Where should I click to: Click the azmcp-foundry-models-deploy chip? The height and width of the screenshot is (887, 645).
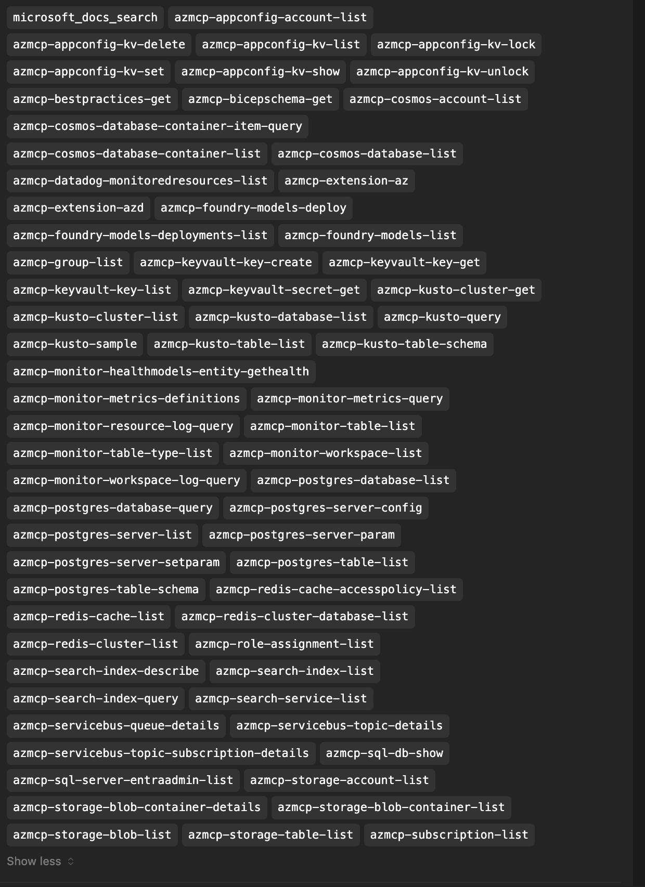tap(253, 207)
